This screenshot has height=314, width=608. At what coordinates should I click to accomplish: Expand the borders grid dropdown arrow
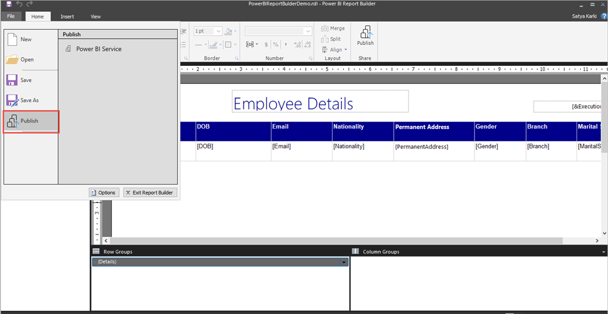tap(235, 45)
